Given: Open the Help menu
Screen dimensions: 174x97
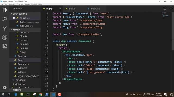Looking at the screenshot, I should click(x=40, y=4).
